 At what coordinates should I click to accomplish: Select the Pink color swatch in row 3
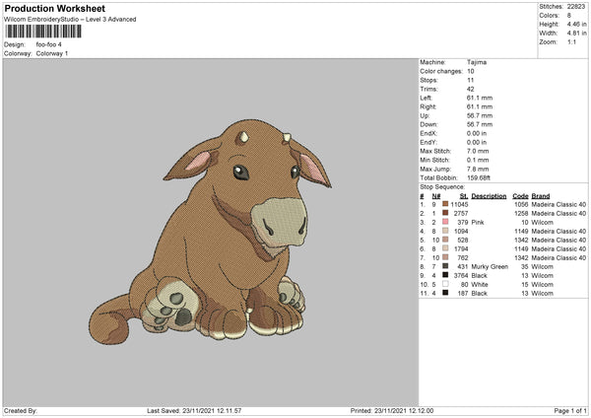tap(445, 222)
